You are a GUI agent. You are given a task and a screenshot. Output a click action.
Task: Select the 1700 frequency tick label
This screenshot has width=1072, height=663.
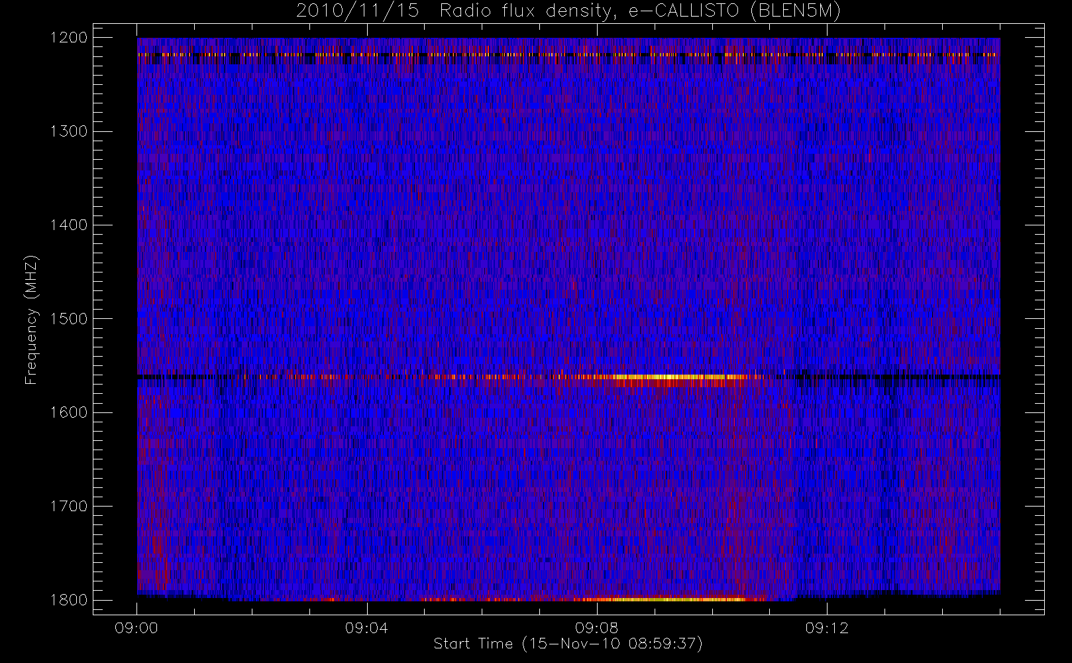coord(69,507)
